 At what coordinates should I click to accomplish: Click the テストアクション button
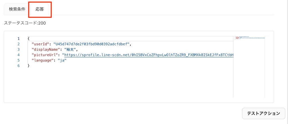click(x=264, y=113)
